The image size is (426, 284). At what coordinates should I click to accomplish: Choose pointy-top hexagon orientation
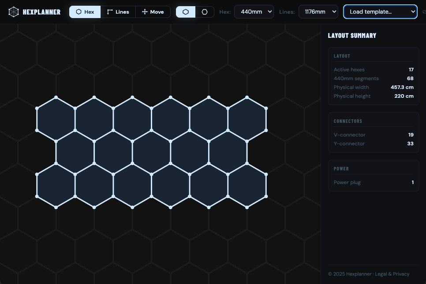click(x=186, y=12)
